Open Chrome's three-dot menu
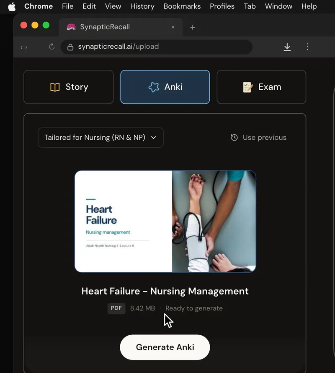335x373 pixels. 307,47
